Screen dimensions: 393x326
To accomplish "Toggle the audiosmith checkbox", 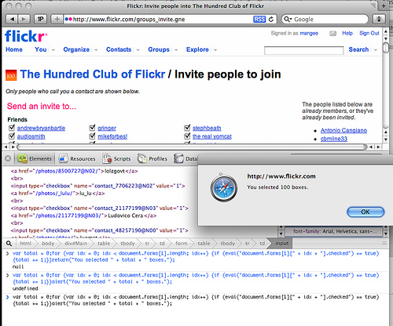I will pos(12,136).
